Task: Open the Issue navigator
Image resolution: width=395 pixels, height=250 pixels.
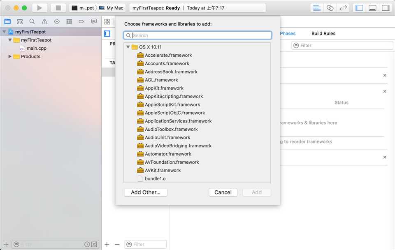Action: tap(44, 21)
